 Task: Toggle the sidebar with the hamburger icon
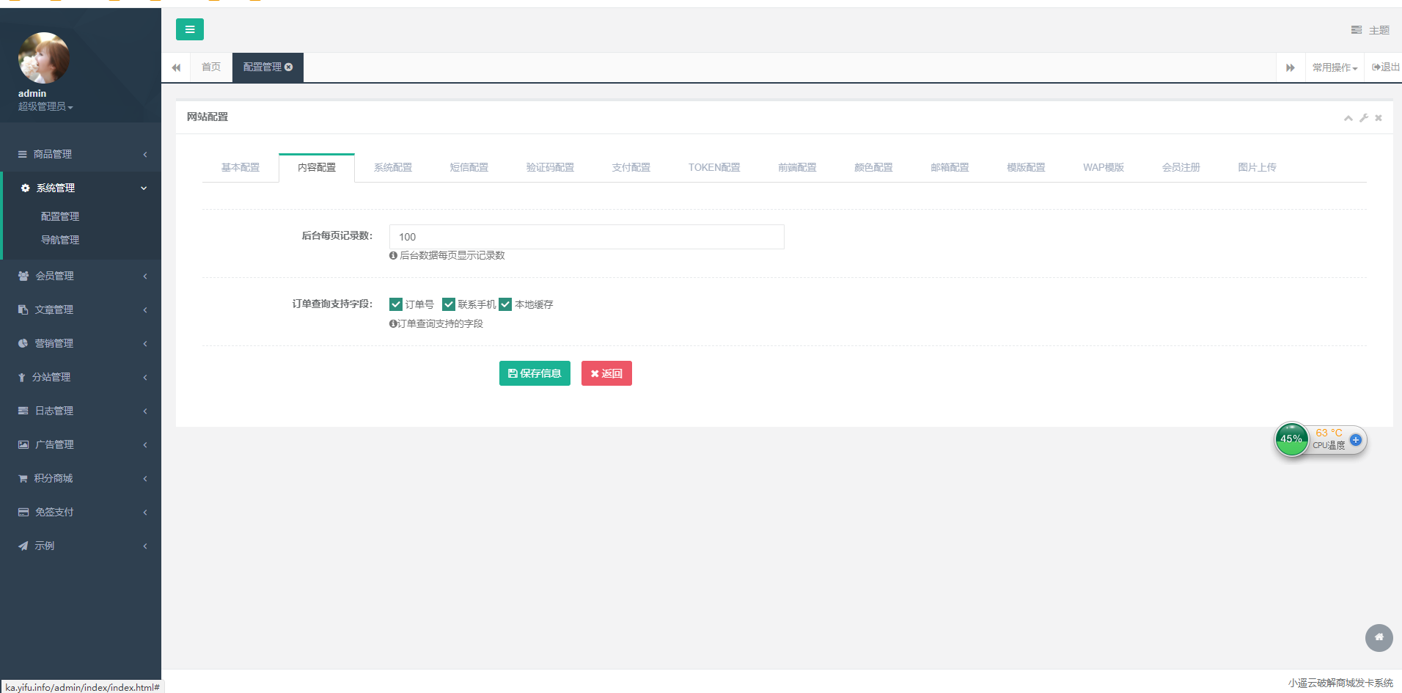pos(190,29)
